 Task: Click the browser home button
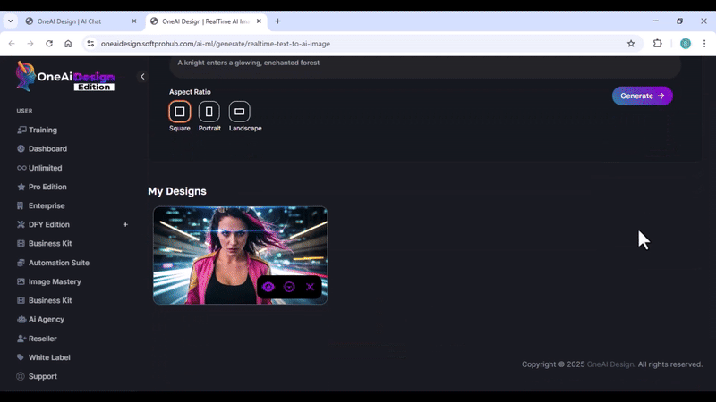[68, 44]
